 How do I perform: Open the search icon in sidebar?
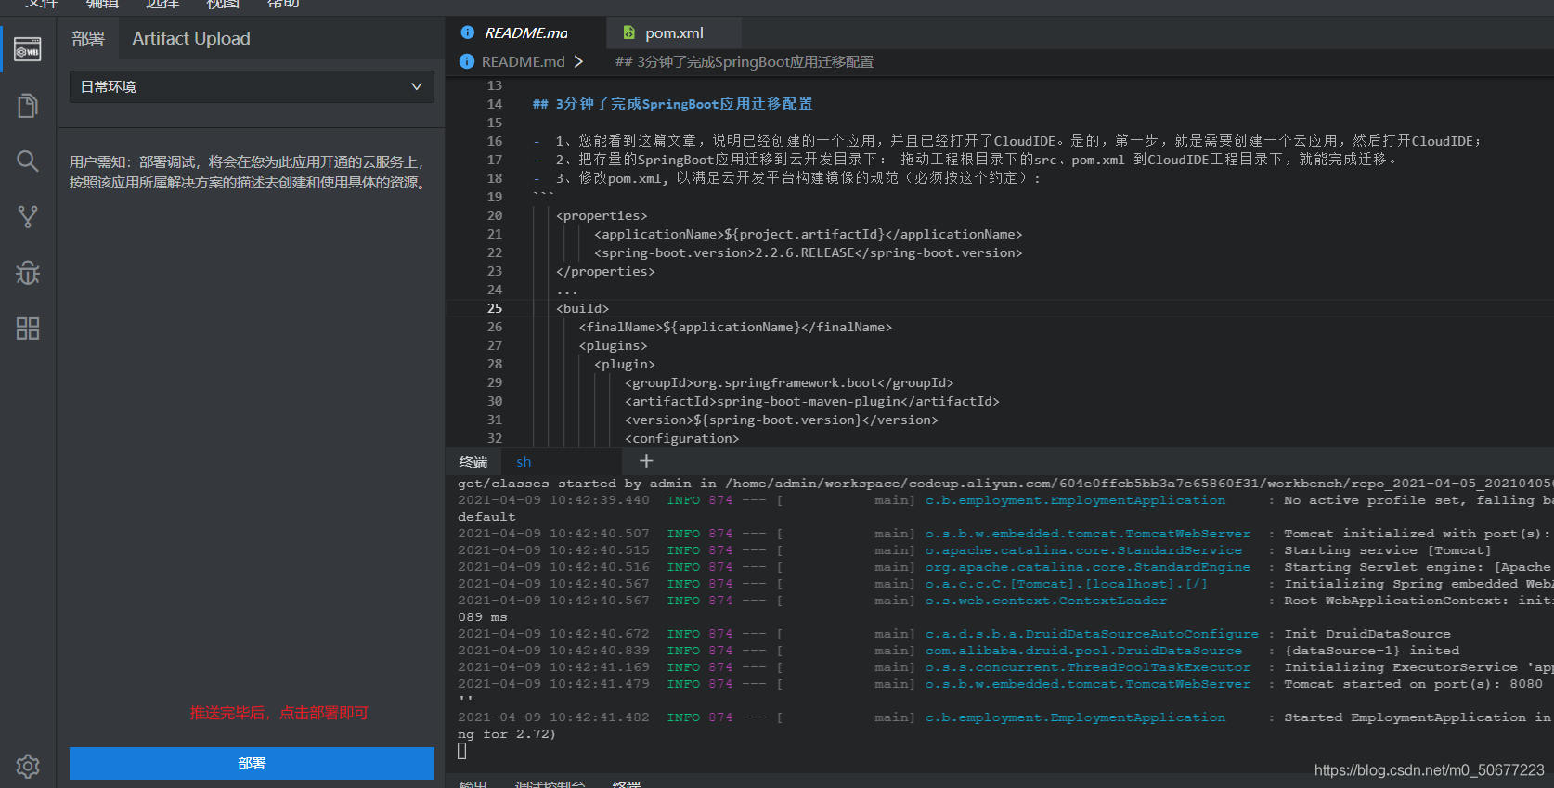click(x=28, y=161)
